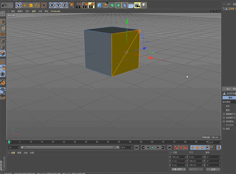Open the 摄像机 viewport menu
The width and height of the screenshot is (236, 174).
click(20, 11)
